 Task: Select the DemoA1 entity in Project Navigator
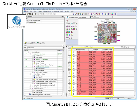coord(32,22)
